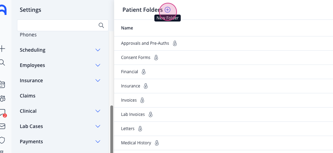Click the search magnifier in Settings search box
333x153 pixels.
(x=101, y=26)
